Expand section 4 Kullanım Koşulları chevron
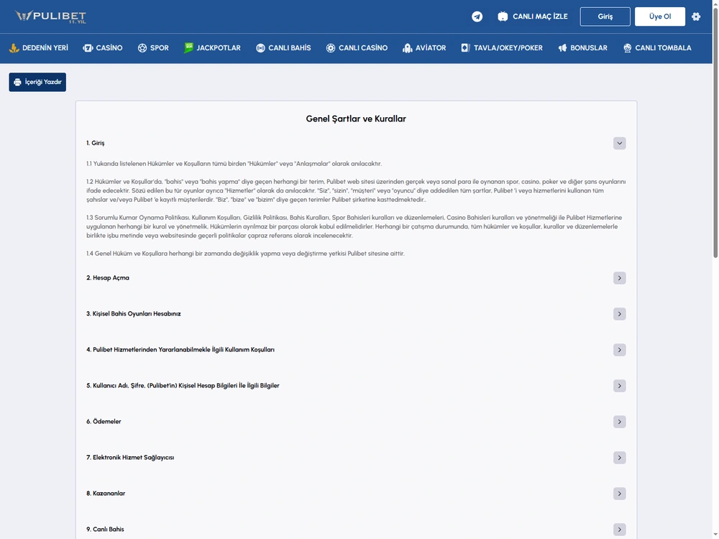Screen dimensions: 719x539 pyautogui.click(x=620, y=350)
